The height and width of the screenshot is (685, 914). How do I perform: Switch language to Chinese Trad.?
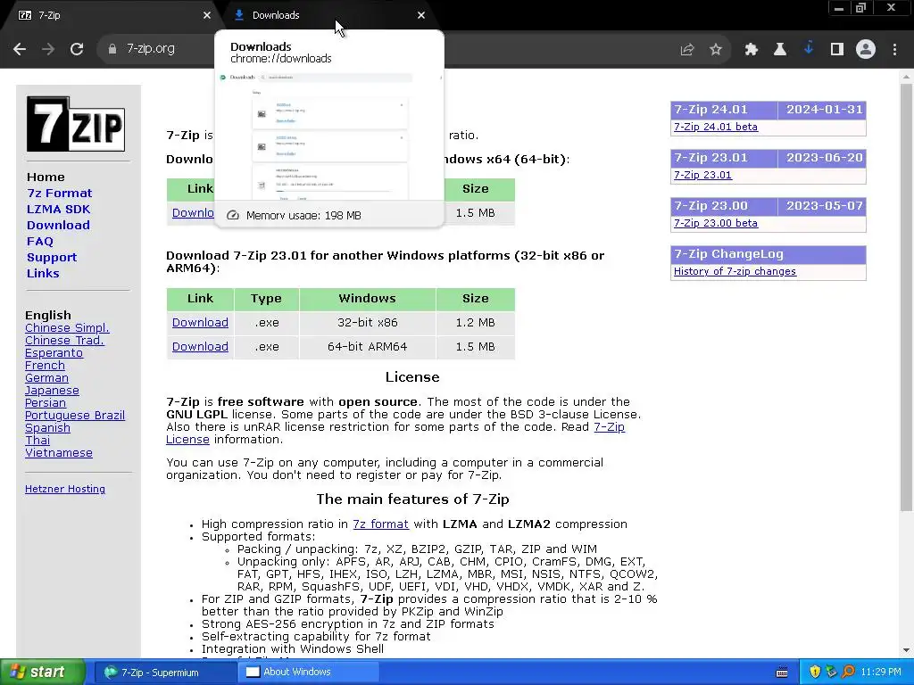64,340
